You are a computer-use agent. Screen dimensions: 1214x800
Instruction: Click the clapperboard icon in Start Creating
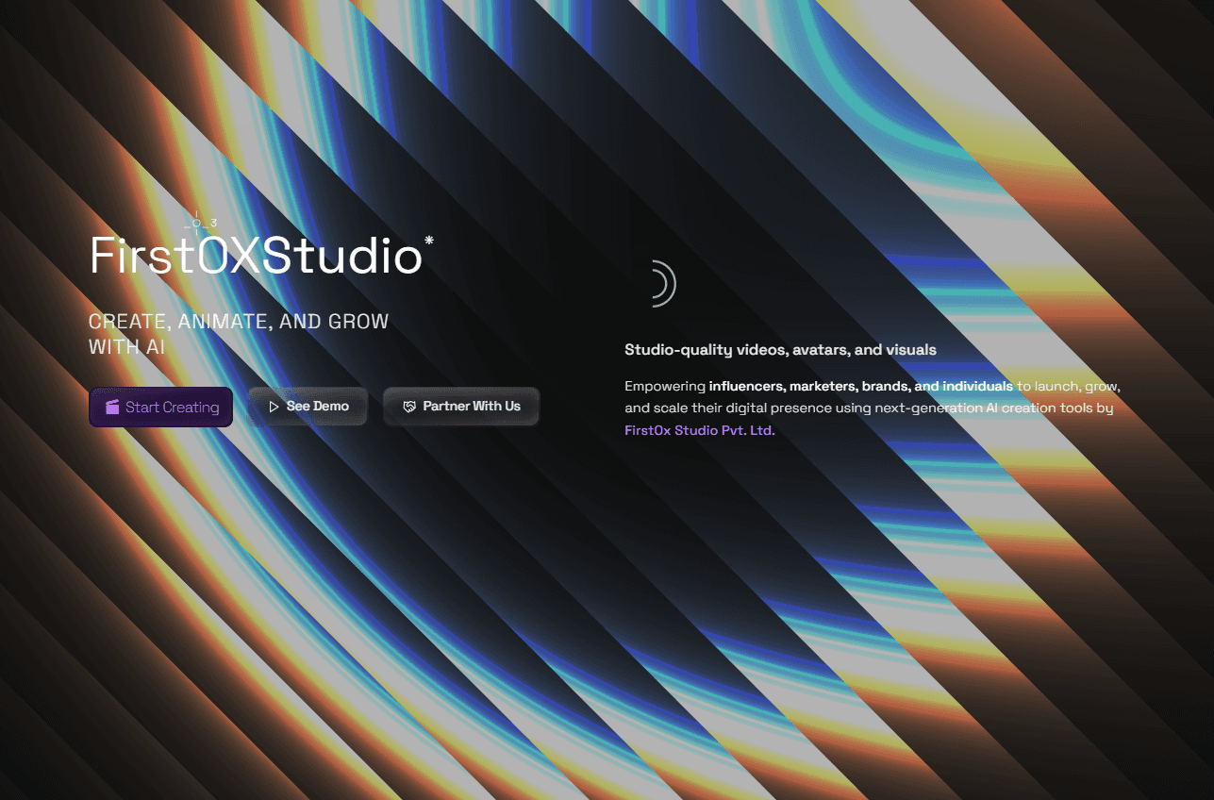[113, 407]
